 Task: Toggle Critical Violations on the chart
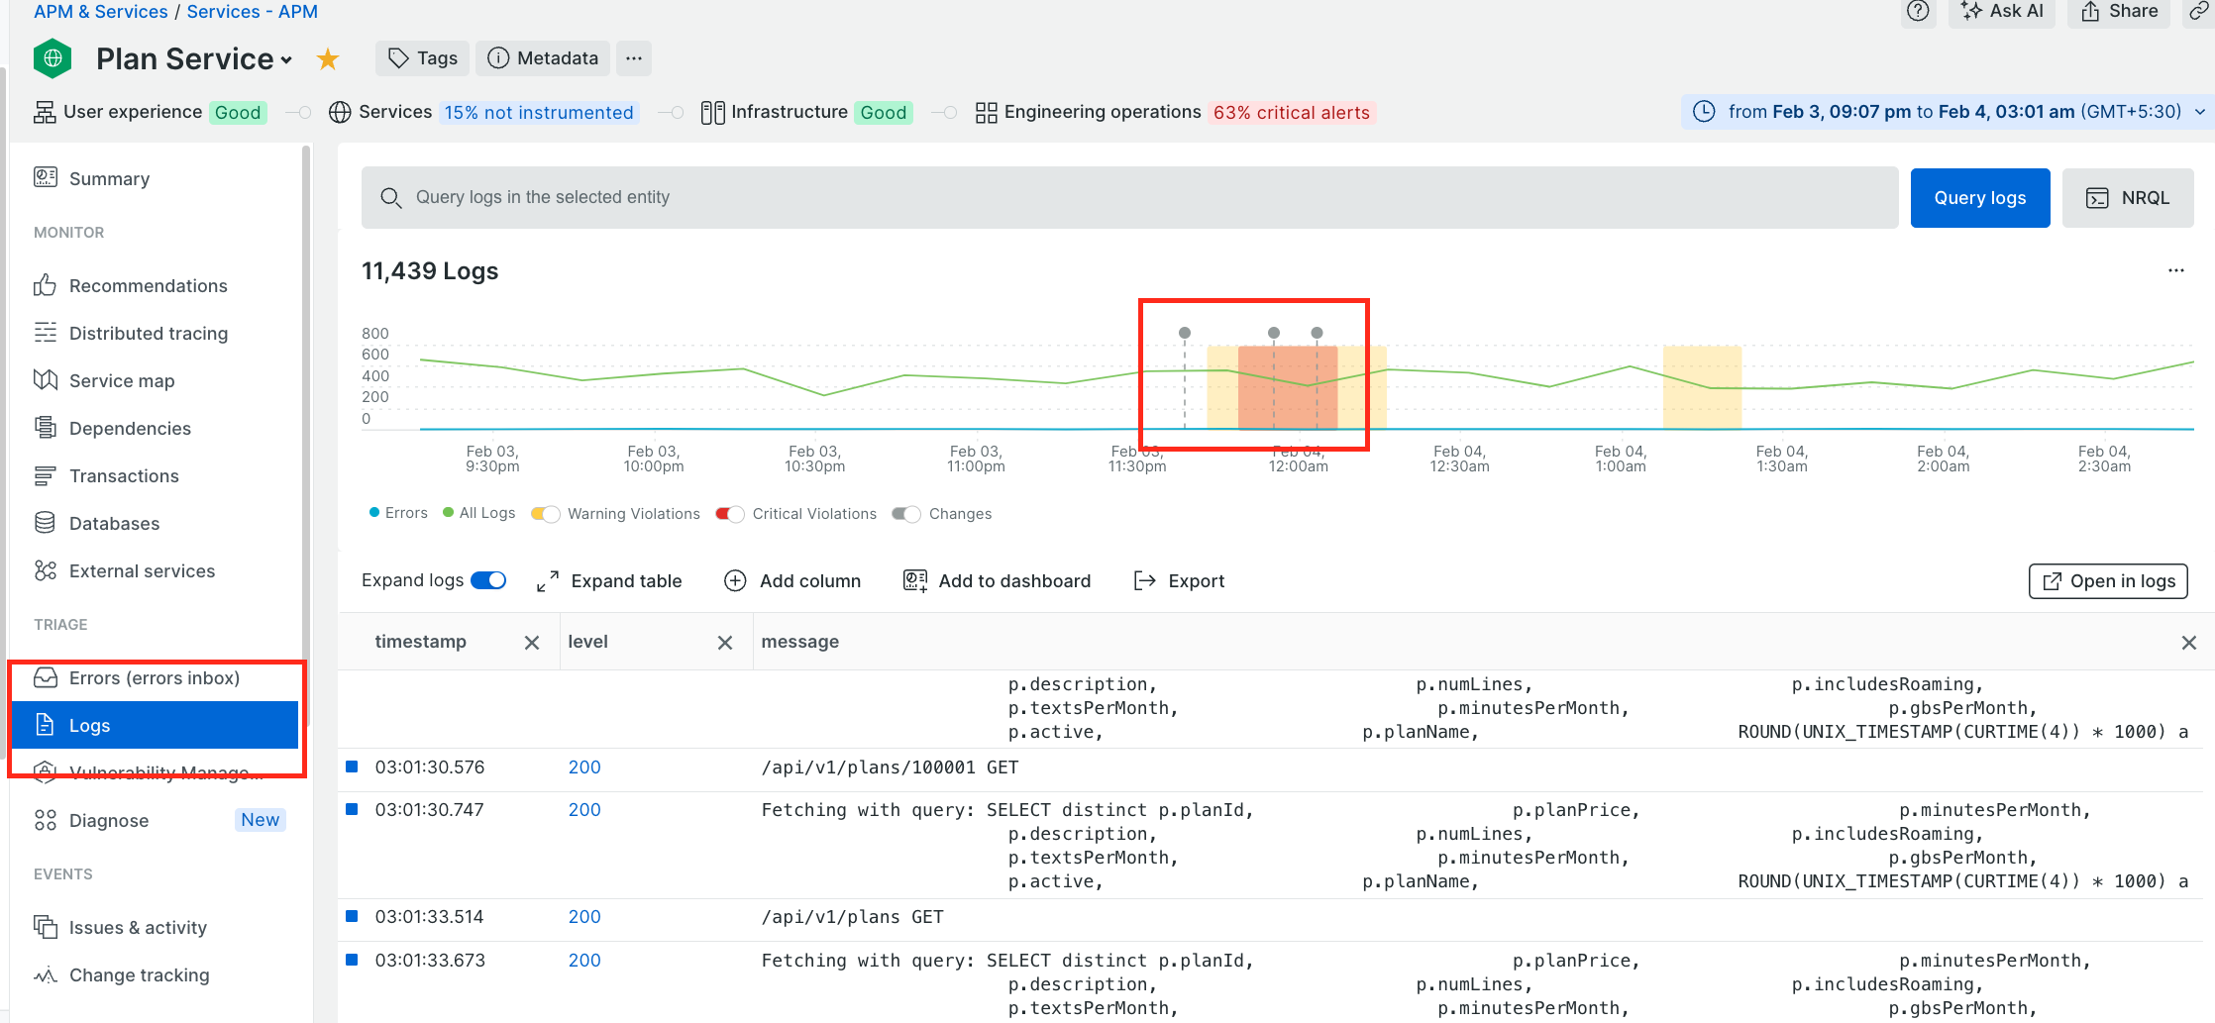(730, 513)
